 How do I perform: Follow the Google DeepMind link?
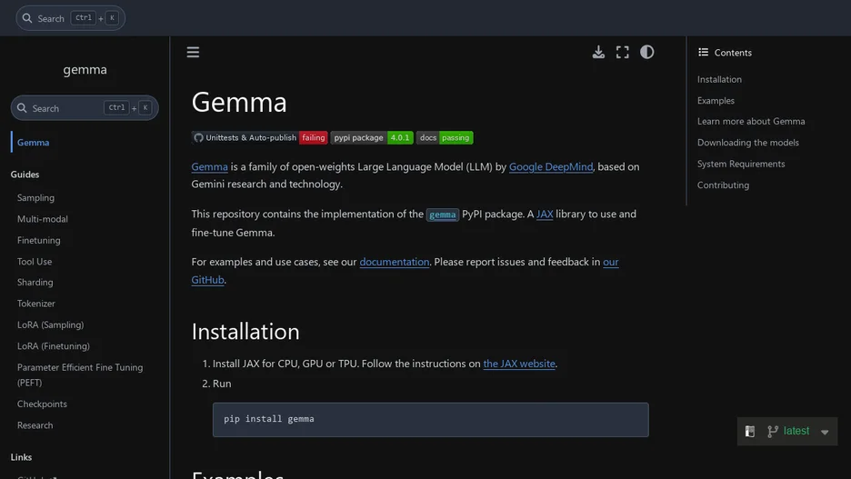pyautogui.click(x=551, y=166)
